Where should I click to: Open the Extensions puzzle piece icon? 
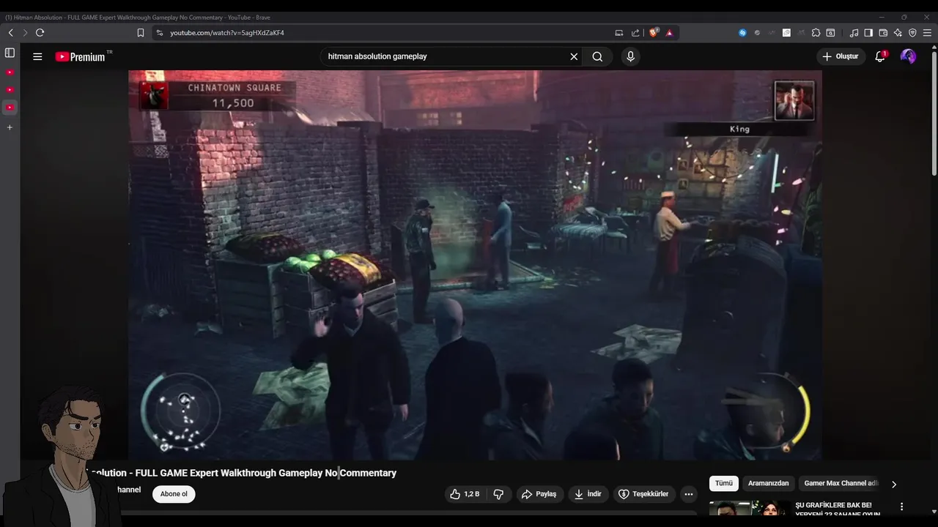(x=816, y=33)
